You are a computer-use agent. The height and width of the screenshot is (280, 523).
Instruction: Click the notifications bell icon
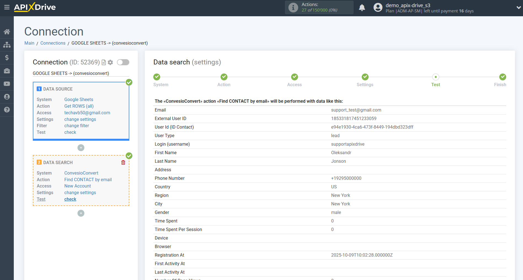pos(362,8)
